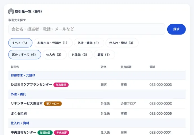Select 仕入れ・資材 (3) filter chip

tap(122, 43)
